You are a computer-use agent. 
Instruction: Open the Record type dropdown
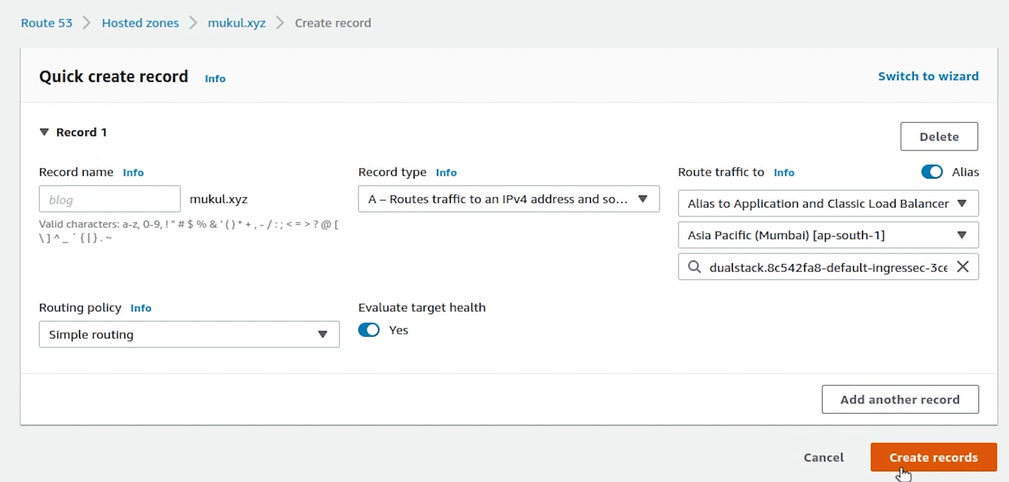(509, 199)
